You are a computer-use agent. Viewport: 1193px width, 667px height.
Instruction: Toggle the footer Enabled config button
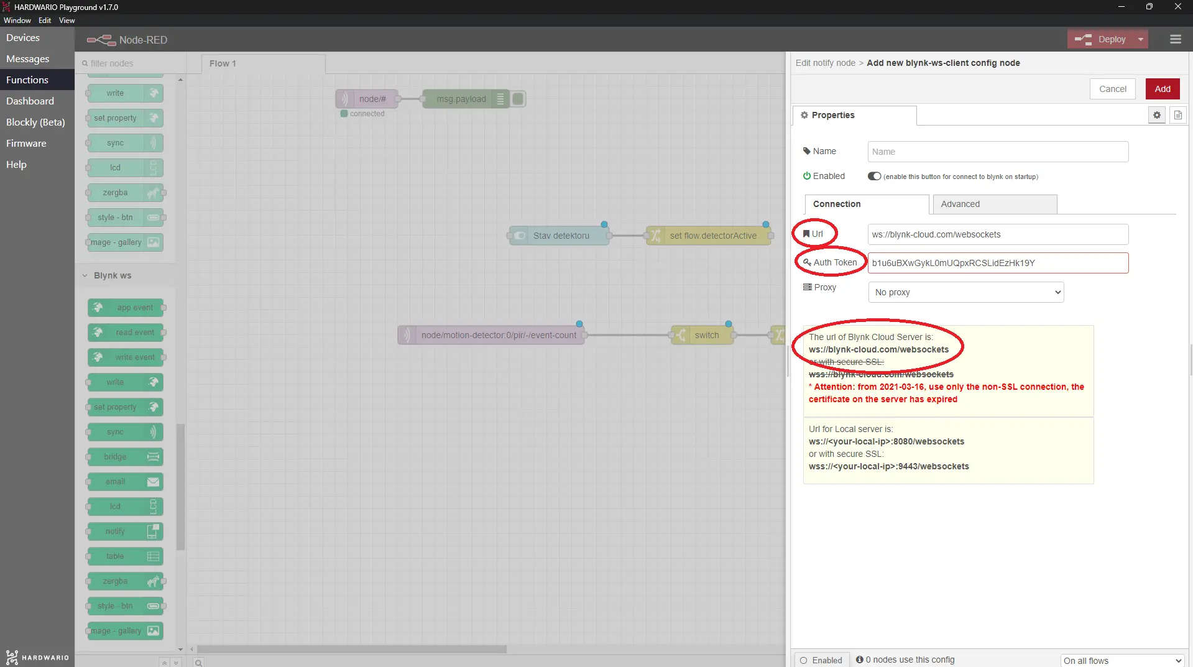coord(821,660)
